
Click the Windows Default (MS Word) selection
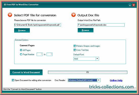coord(83,80)
